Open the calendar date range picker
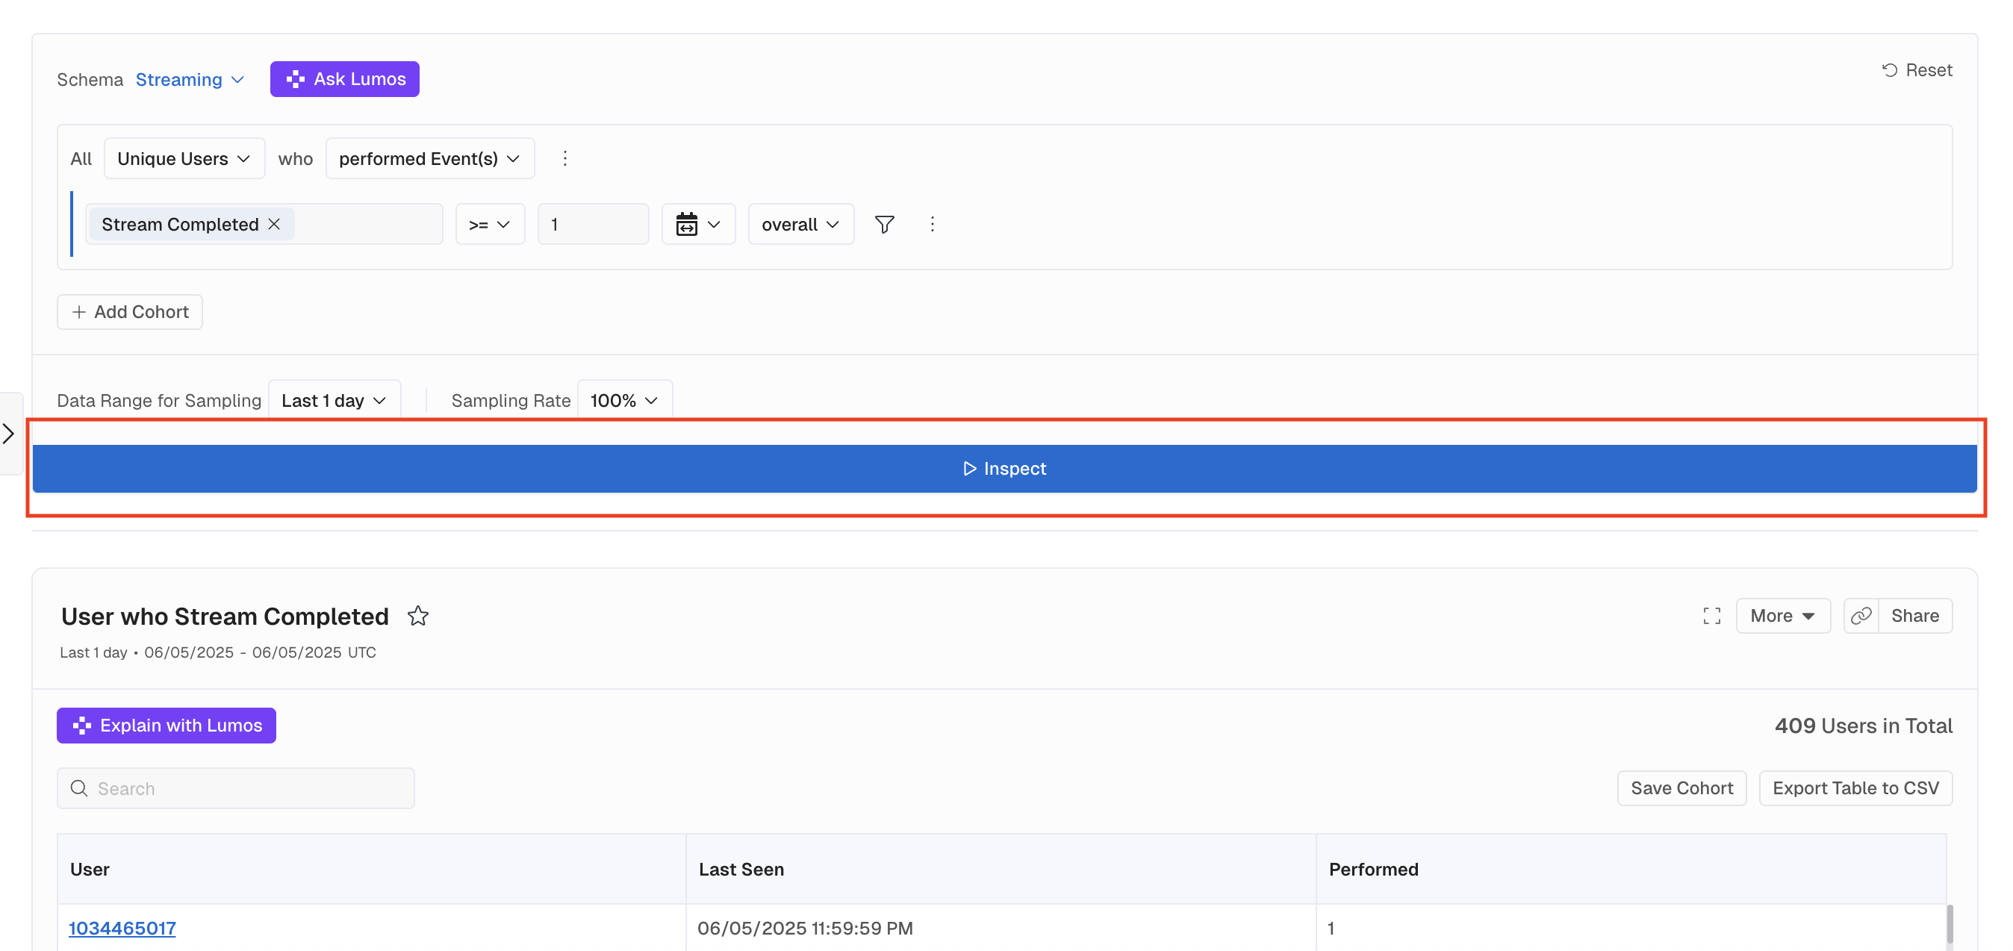2013x951 pixels. point(697,224)
